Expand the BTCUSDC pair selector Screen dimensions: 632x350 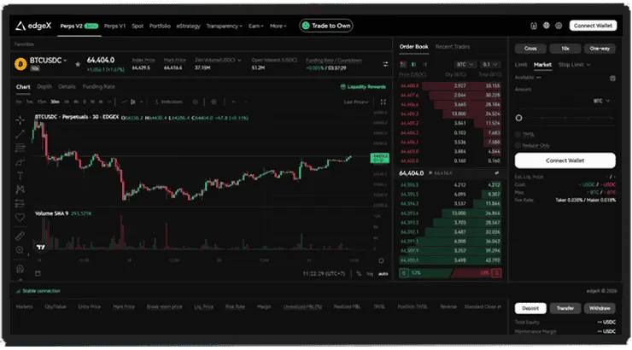coord(49,61)
